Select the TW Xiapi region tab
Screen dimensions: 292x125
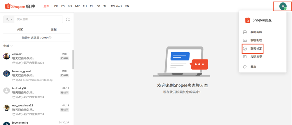click(x=116, y=6)
